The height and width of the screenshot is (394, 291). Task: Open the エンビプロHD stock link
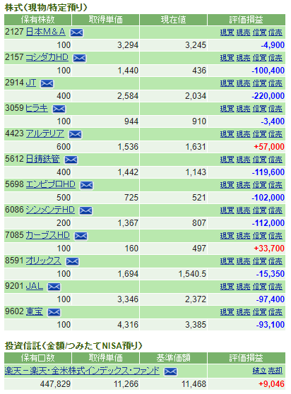(x=51, y=184)
